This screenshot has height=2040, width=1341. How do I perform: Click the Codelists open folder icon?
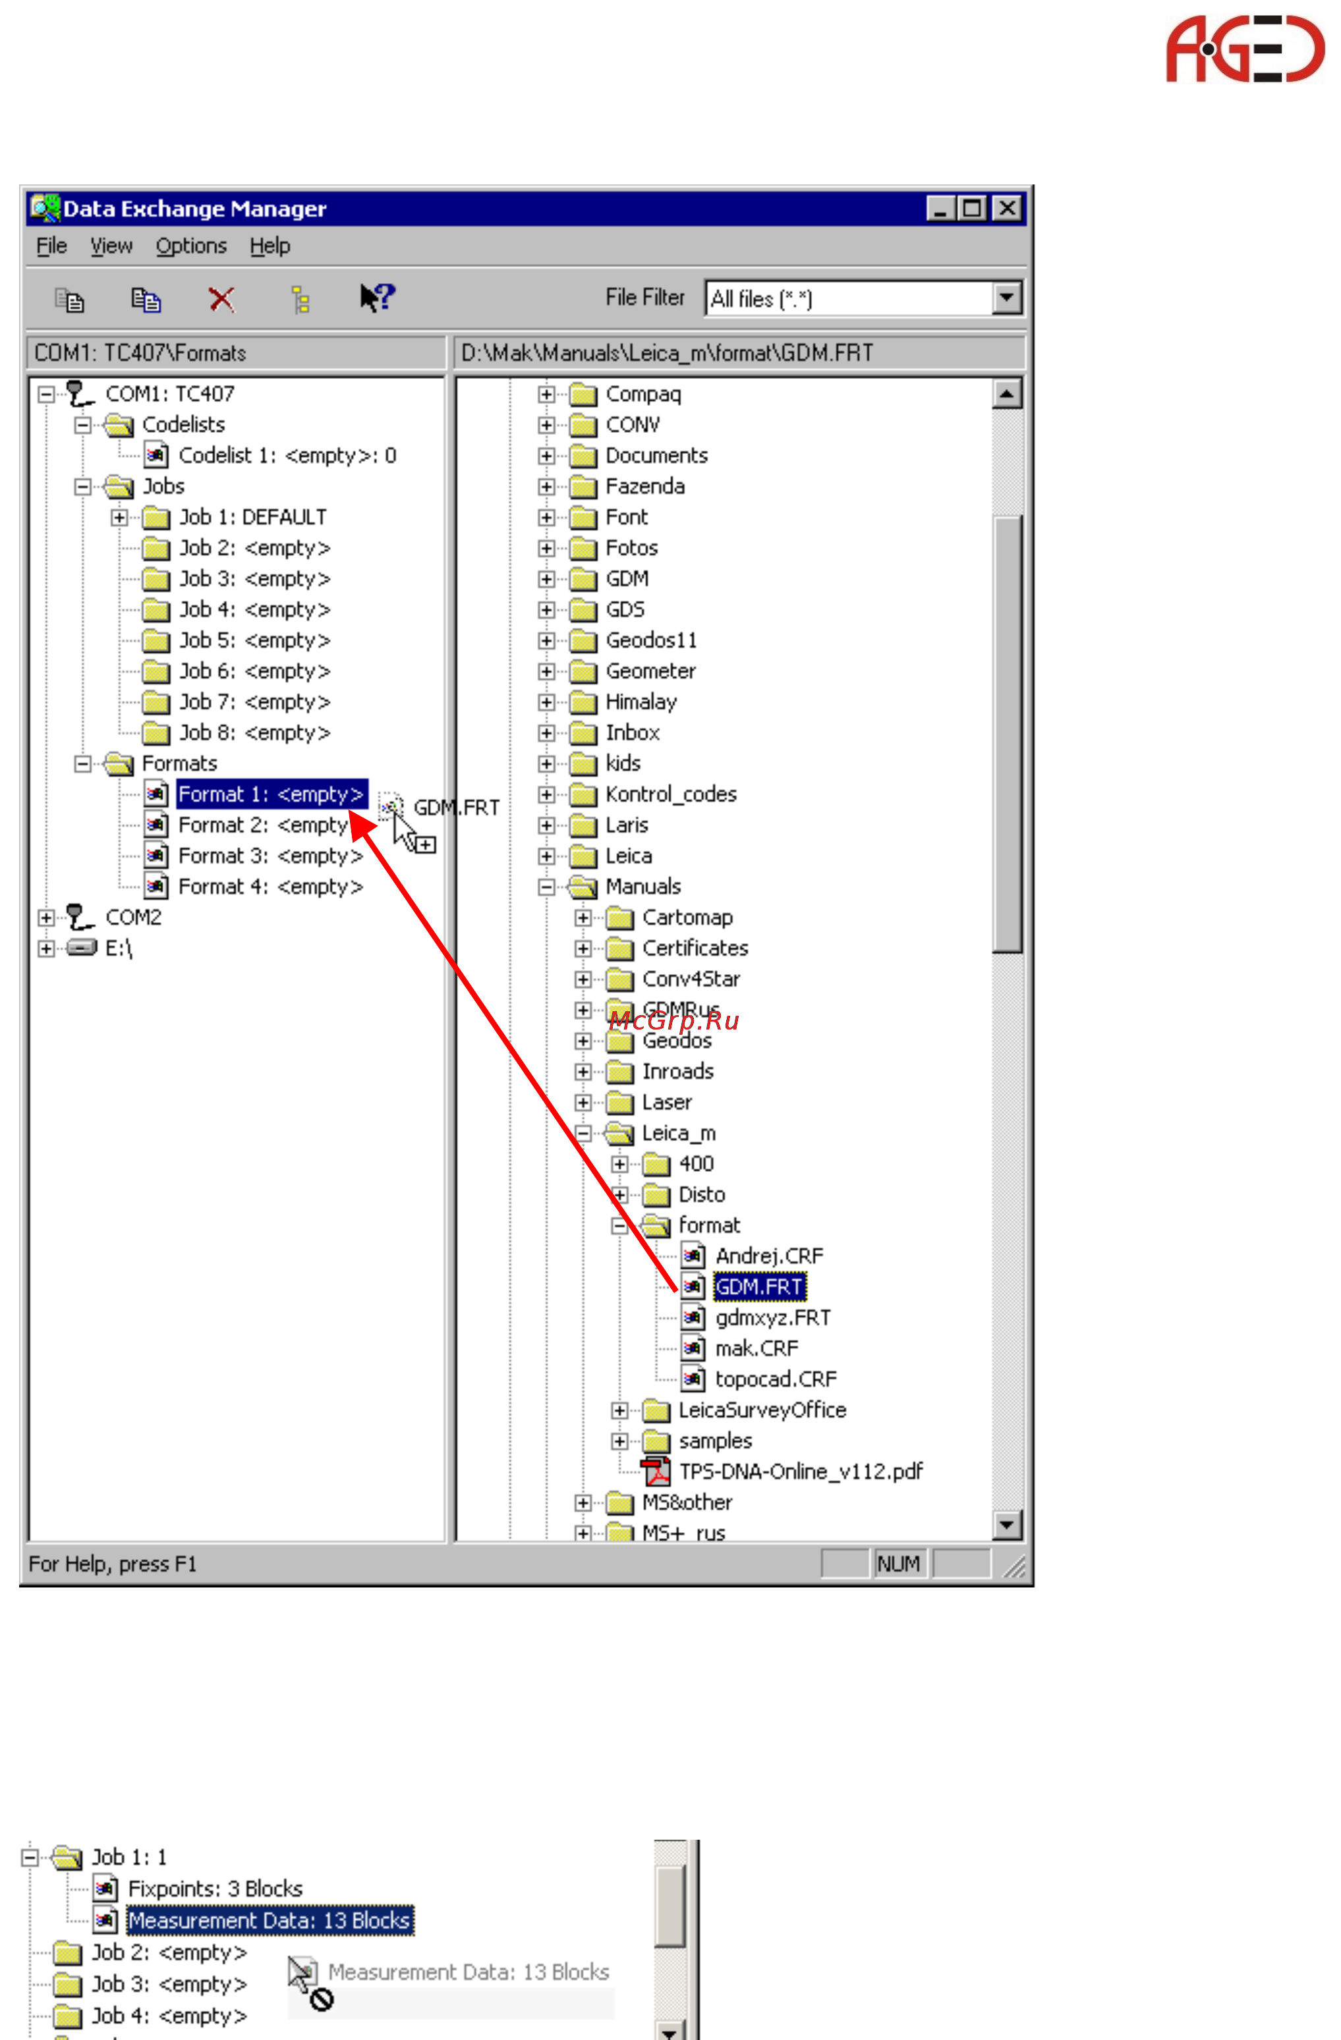119,425
